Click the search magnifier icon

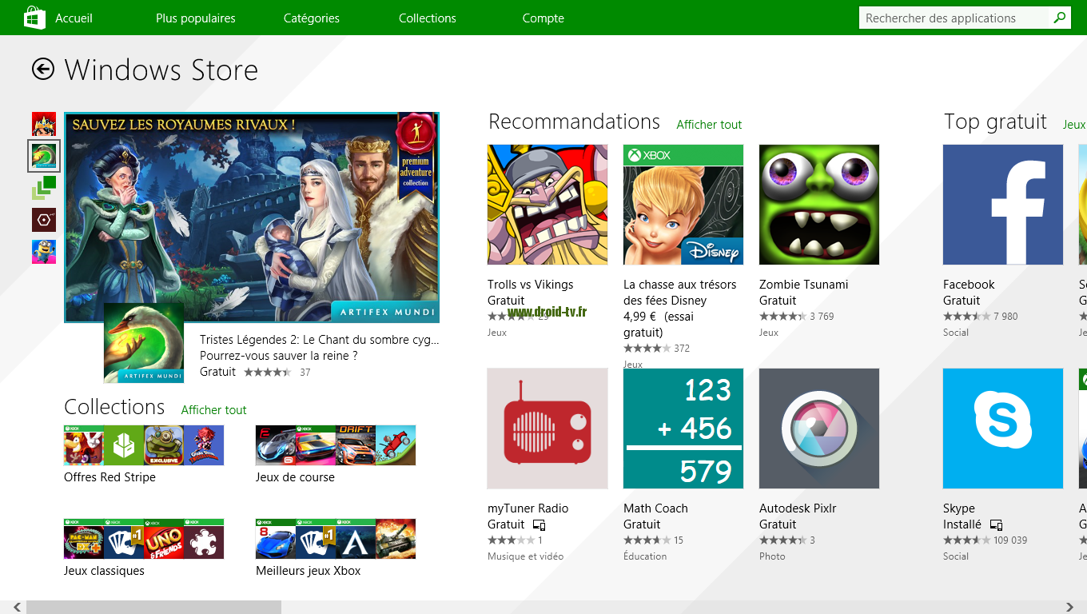click(x=1060, y=18)
